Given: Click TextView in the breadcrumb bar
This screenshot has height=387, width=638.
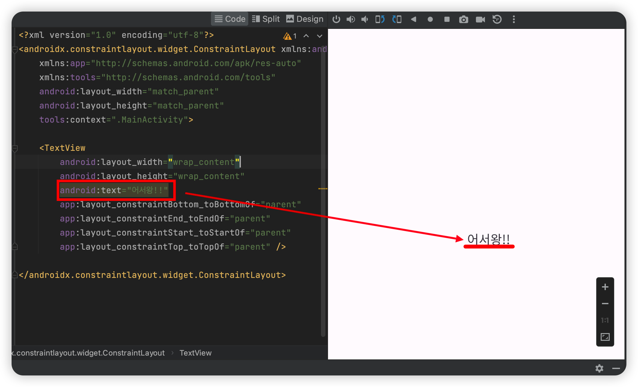Looking at the screenshot, I should pyautogui.click(x=195, y=353).
